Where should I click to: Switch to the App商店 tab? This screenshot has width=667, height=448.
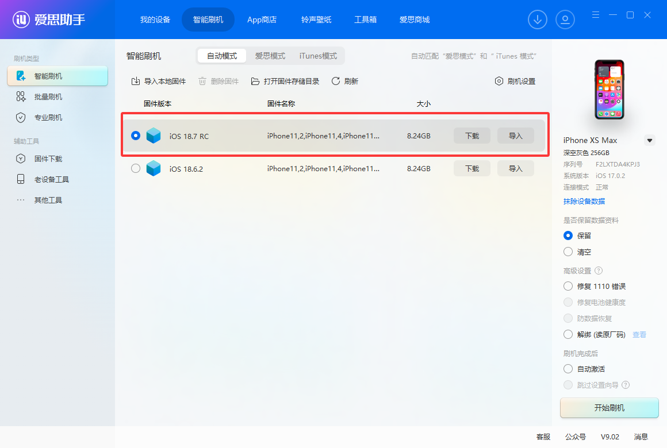[x=262, y=19]
